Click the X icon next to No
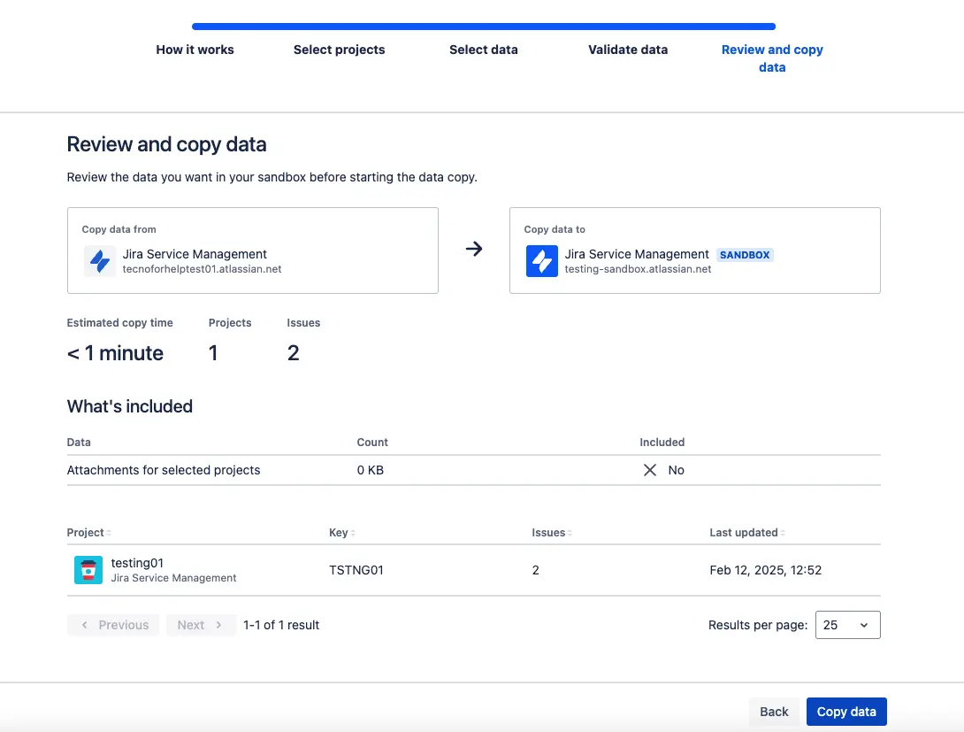 (x=650, y=470)
